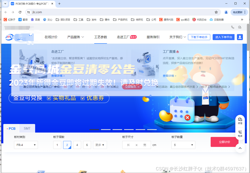The height and width of the screenshot is (173, 250).
Task: Expand the 关于我们 dropdown menu
Action: [x=177, y=37]
